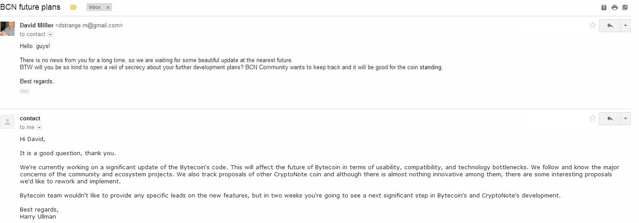Expand trimmed content ellipsis in David's email

click(x=25, y=91)
